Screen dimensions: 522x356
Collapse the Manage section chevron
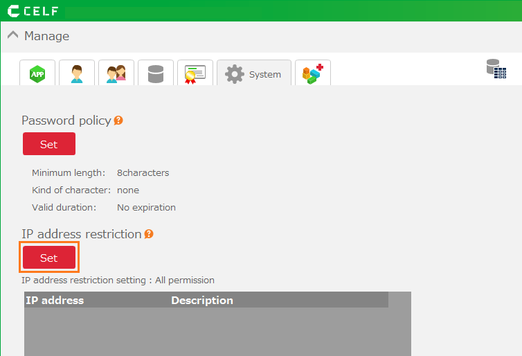coord(12,35)
